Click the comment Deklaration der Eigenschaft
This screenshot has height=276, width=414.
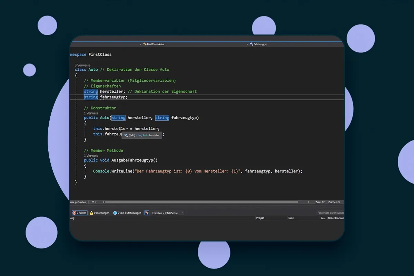click(162, 91)
